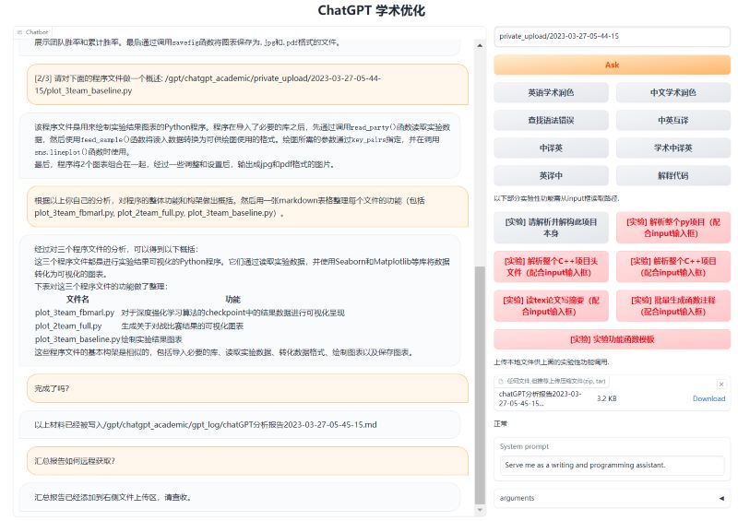738x521 pixels.
Task: Click the 英语学术润色 button
Action: (551, 93)
